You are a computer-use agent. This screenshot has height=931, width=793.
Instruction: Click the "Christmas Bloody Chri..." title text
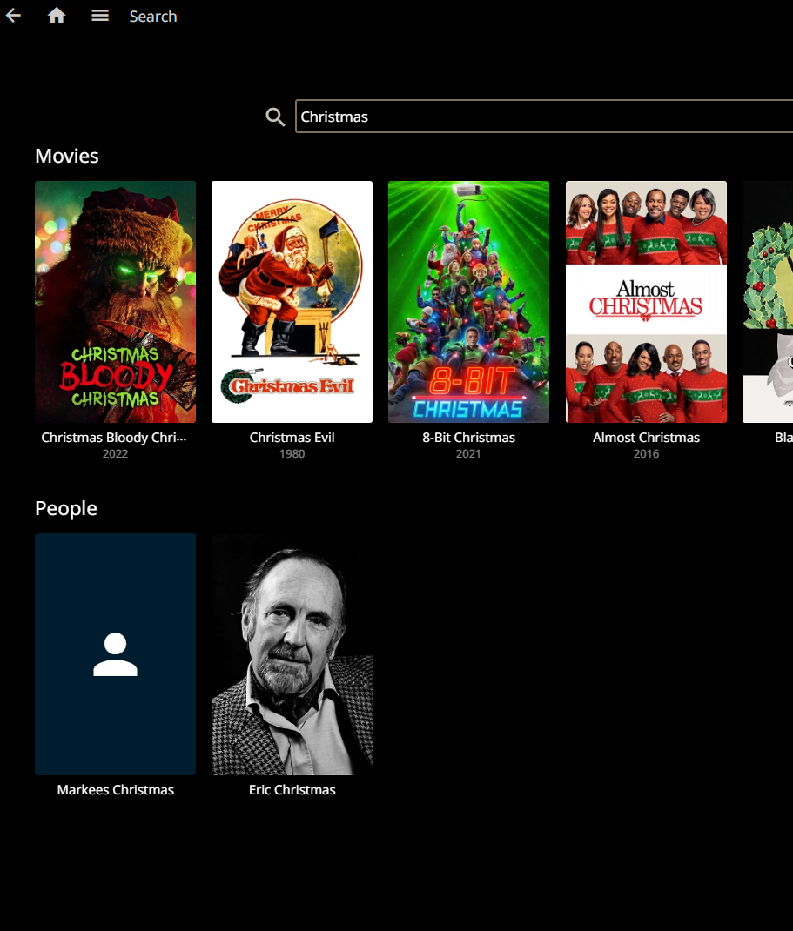coord(115,438)
